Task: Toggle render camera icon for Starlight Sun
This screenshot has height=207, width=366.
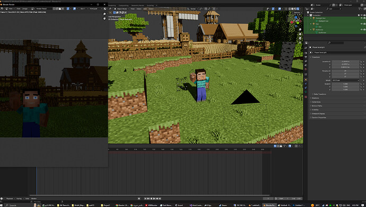Action: click(364, 18)
